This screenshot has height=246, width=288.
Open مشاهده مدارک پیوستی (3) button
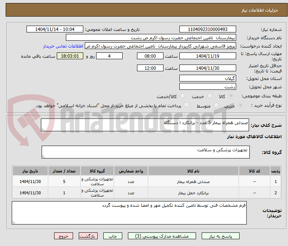coord(162,236)
